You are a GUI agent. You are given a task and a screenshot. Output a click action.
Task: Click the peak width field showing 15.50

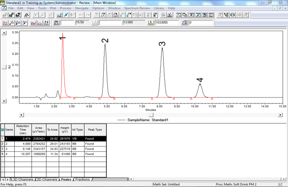click(82, 22)
